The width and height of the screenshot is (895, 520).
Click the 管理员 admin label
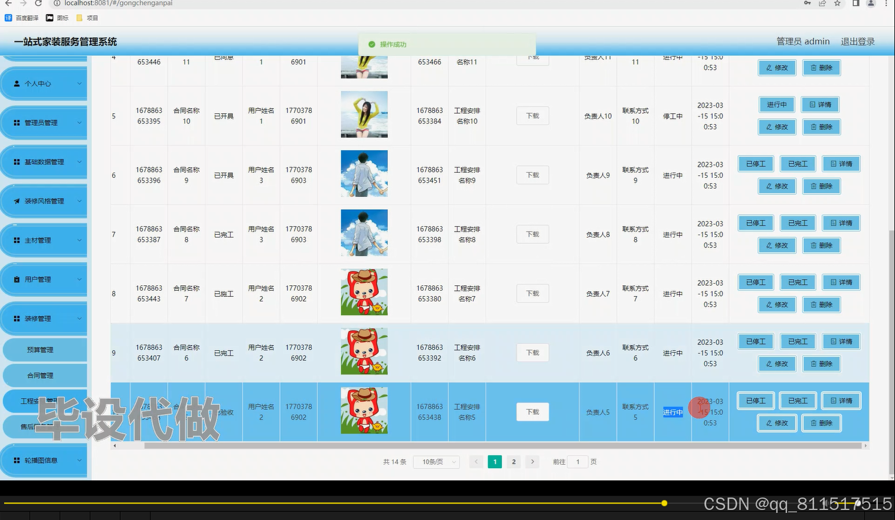click(x=803, y=41)
